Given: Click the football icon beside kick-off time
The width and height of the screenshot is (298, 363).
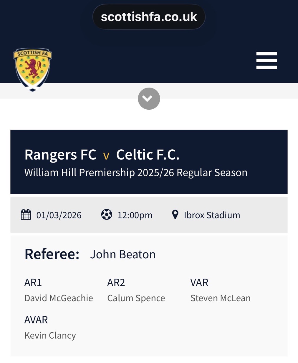Looking at the screenshot, I should pos(107,215).
